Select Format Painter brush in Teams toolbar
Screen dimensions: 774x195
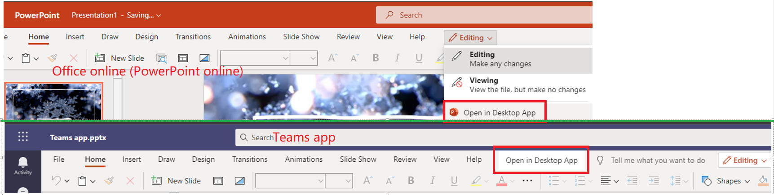109,181
